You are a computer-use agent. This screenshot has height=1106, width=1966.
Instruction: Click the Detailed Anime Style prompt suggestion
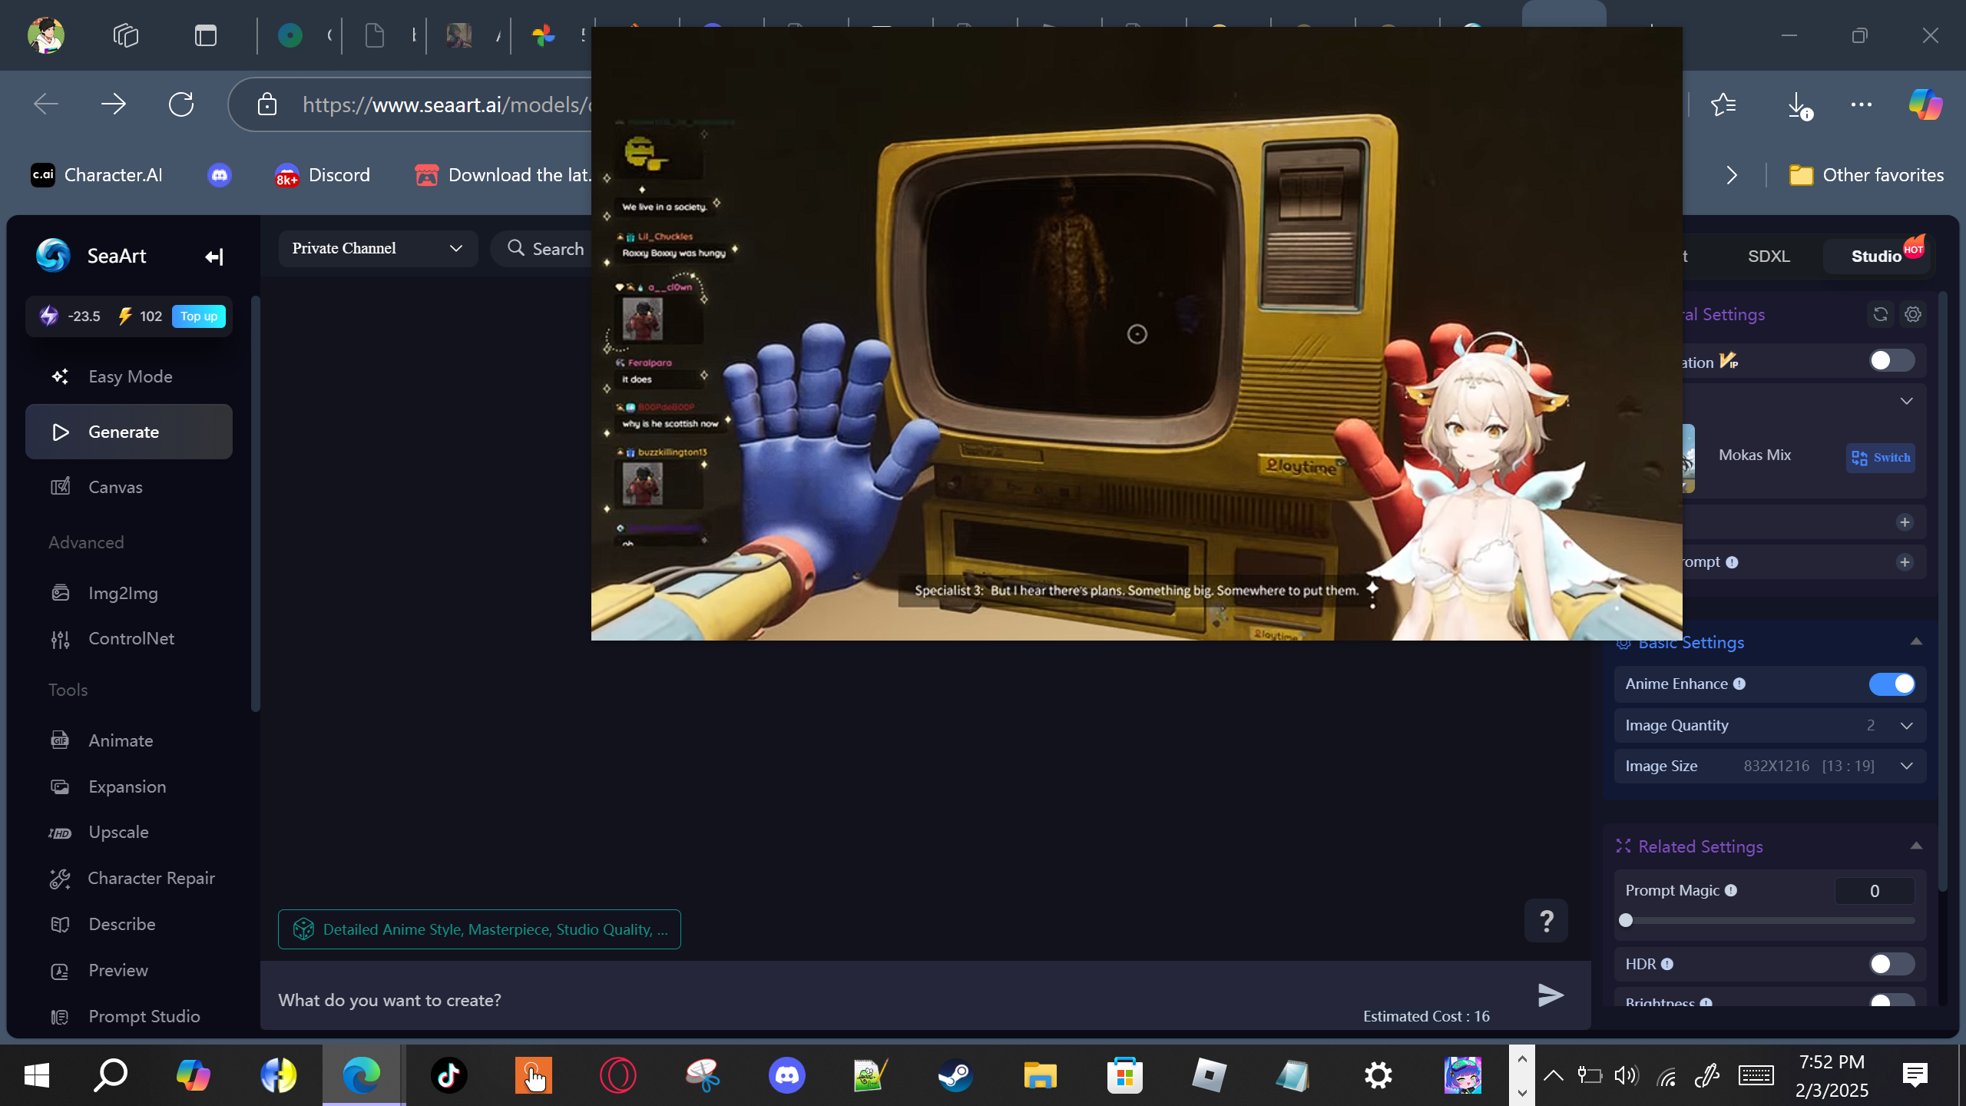point(479,929)
